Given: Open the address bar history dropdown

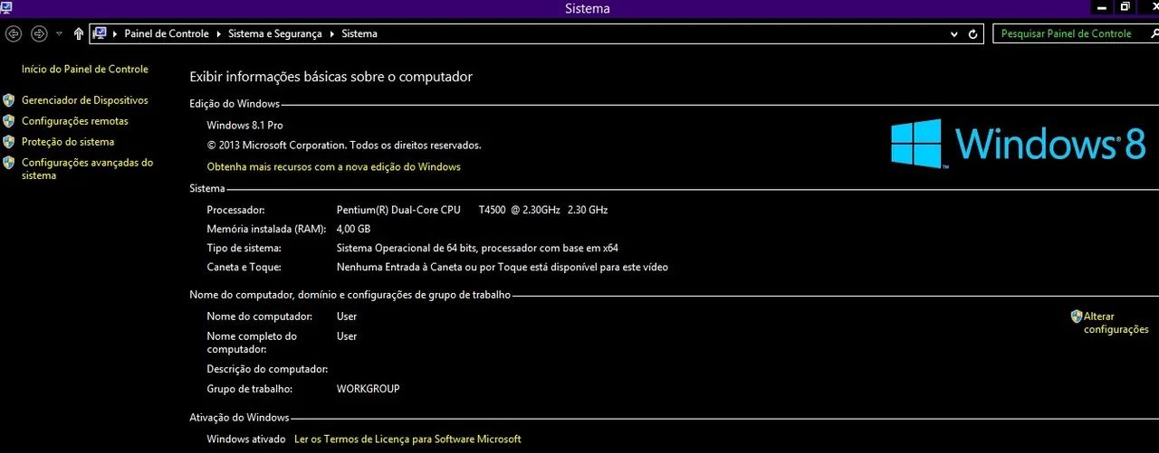Looking at the screenshot, I should coord(954,33).
